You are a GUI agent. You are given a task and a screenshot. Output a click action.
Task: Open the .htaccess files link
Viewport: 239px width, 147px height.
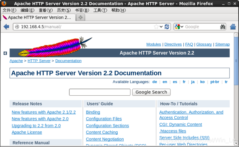(x=173, y=131)
